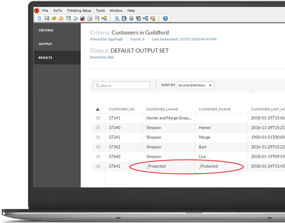Click the 'Owned by dbo' link

102,57
